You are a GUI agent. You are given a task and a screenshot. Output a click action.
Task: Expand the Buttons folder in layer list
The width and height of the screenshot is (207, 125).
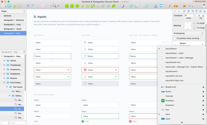pos(4,78)
